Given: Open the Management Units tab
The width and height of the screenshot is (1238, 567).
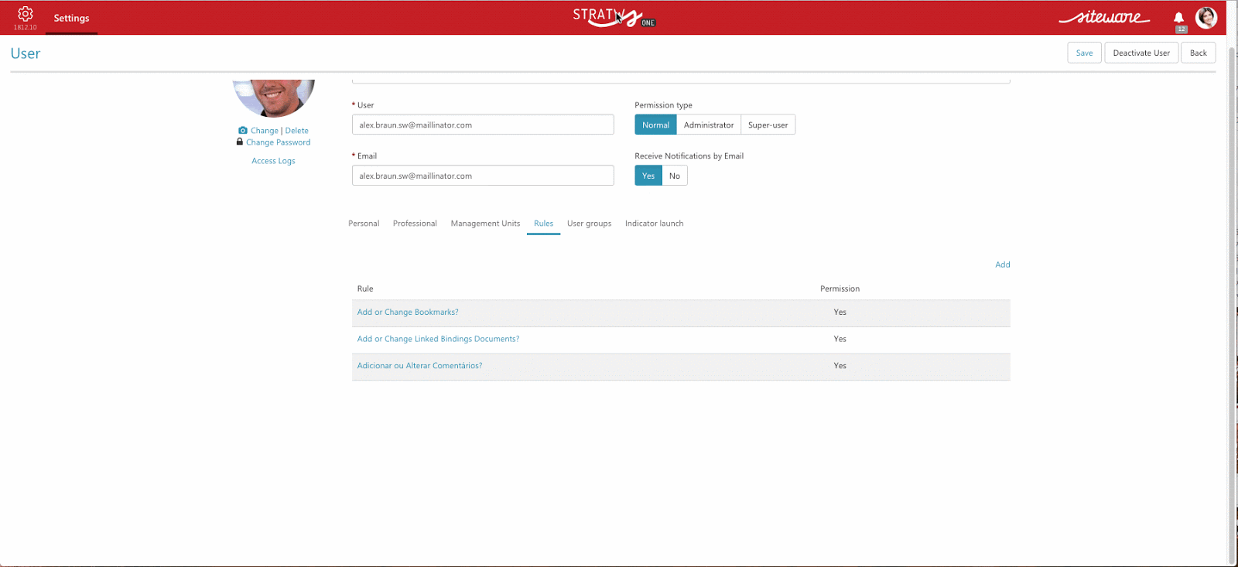Looking at the screenshot, I should 485,224.
